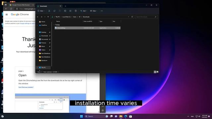Image resolution: width=212 pixels, height=119 pixels.
Task: Open the Chat icon in the taskbar
Action: coord(116,116)
